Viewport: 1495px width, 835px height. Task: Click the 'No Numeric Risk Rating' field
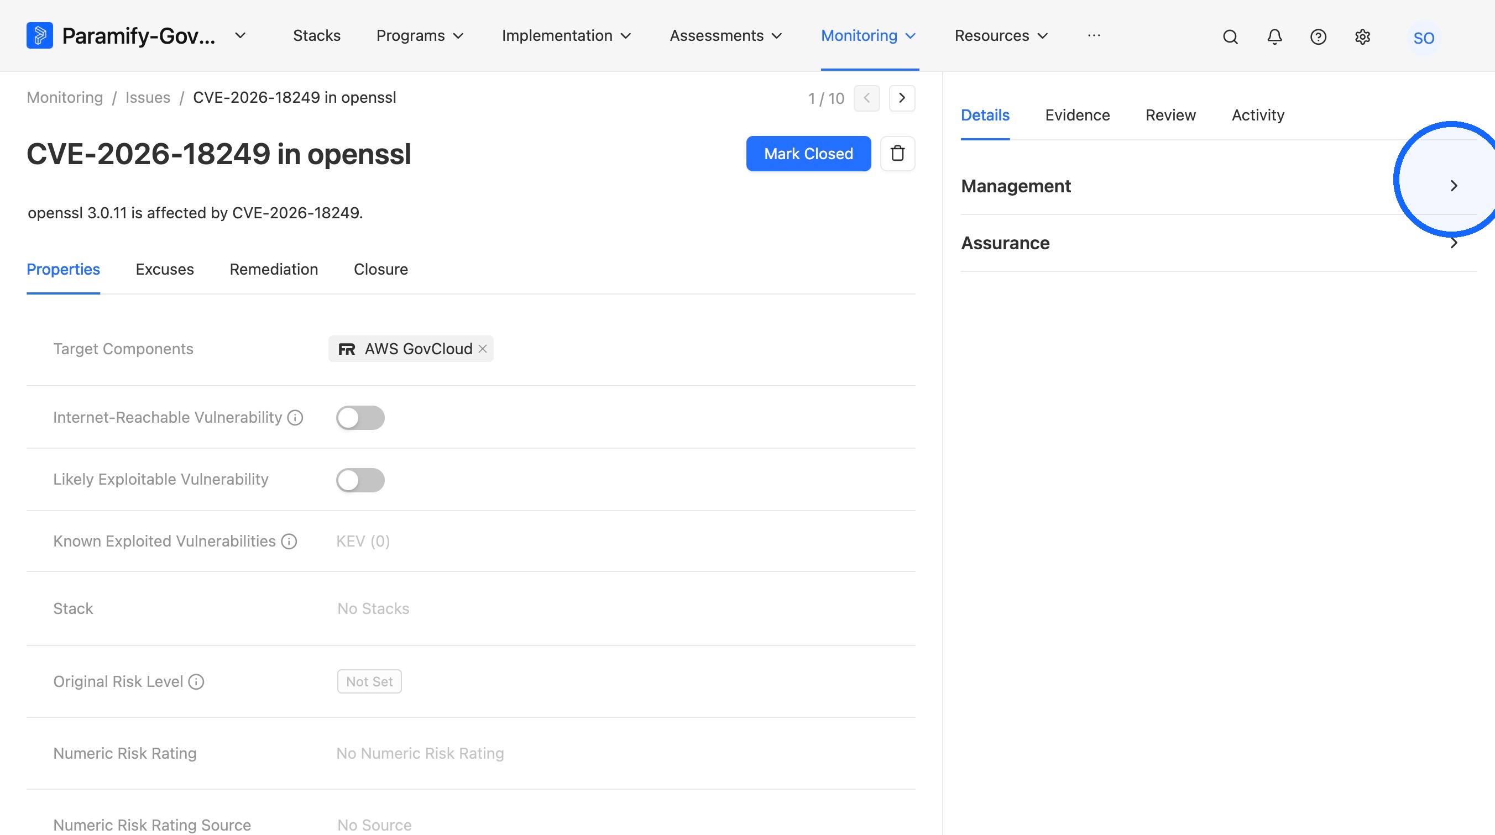420,754
